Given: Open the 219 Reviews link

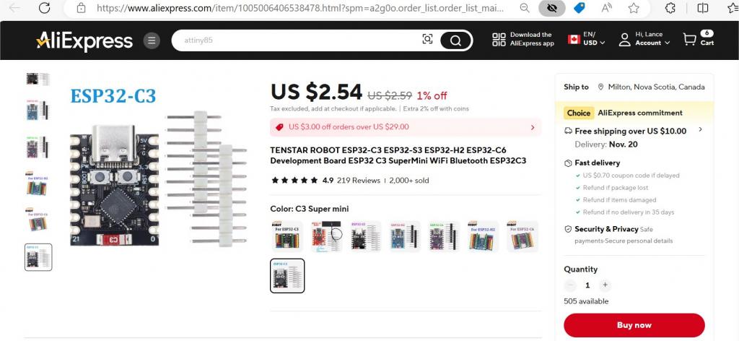Looking at the screenshot, I should 359,180.
